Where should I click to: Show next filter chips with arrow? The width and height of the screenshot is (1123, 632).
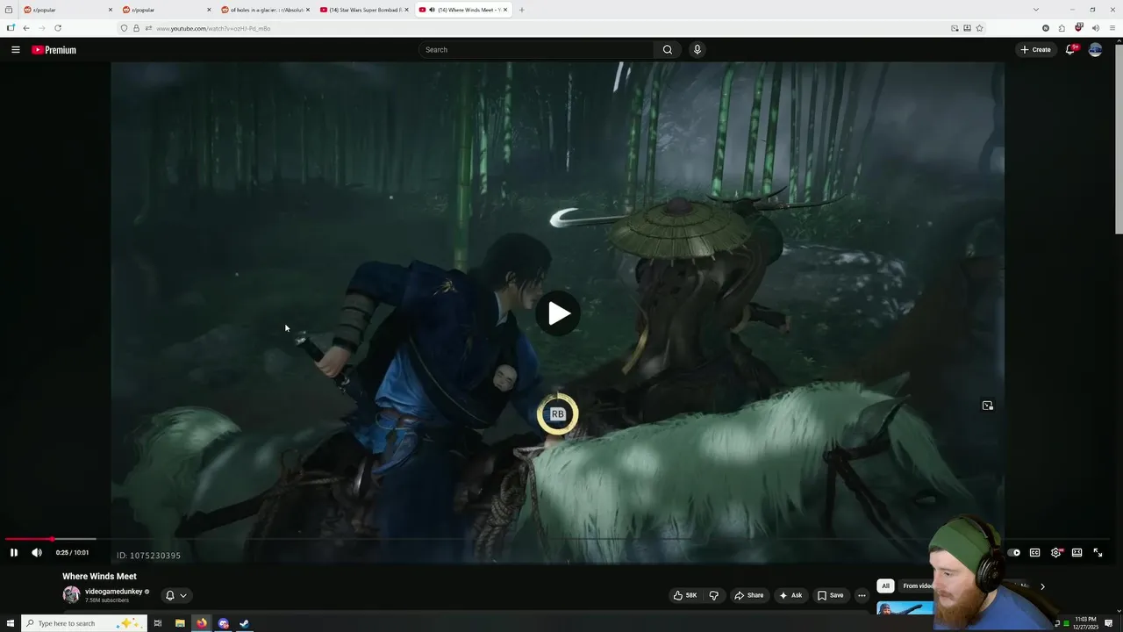[1042, 586]
